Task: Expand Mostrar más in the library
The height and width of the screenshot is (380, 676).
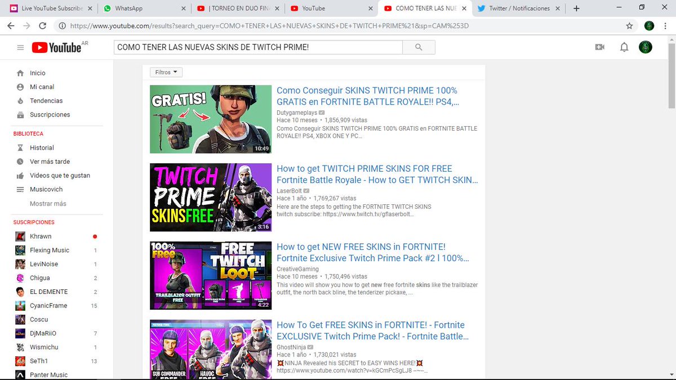Action: (48, 203)
